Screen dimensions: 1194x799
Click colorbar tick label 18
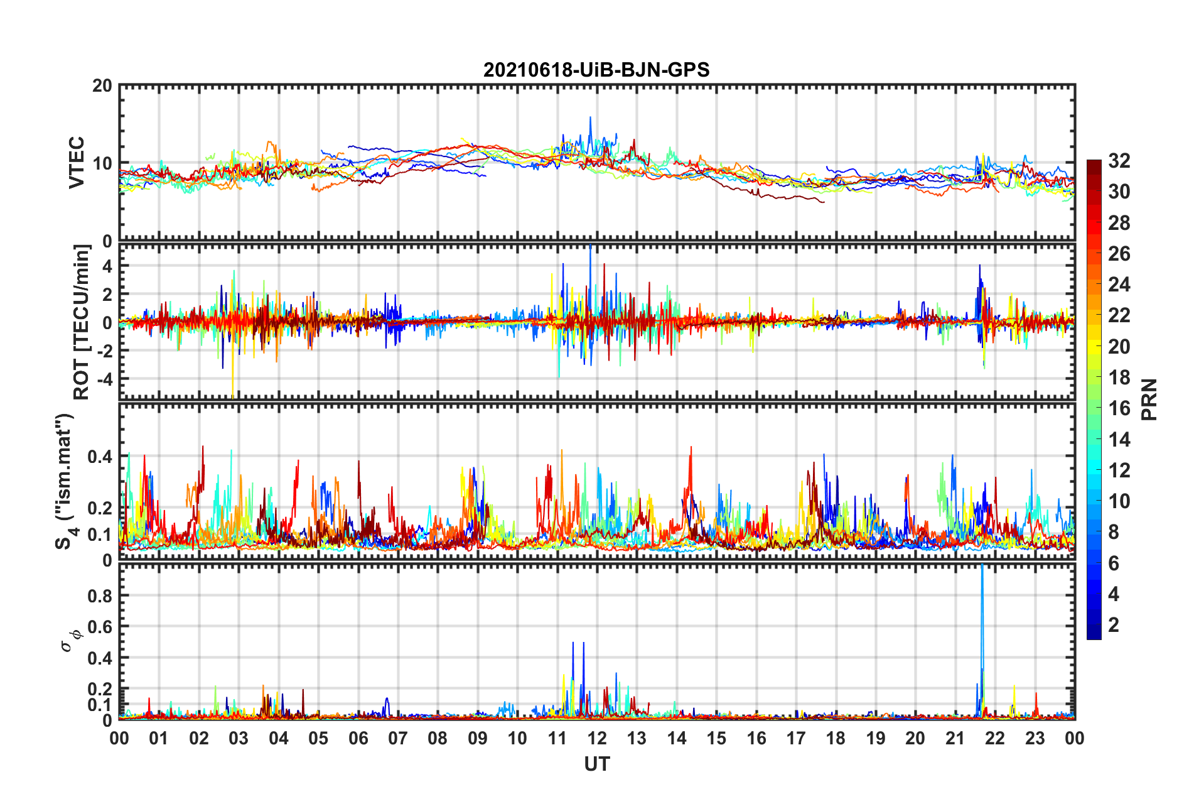point(1119,378)
